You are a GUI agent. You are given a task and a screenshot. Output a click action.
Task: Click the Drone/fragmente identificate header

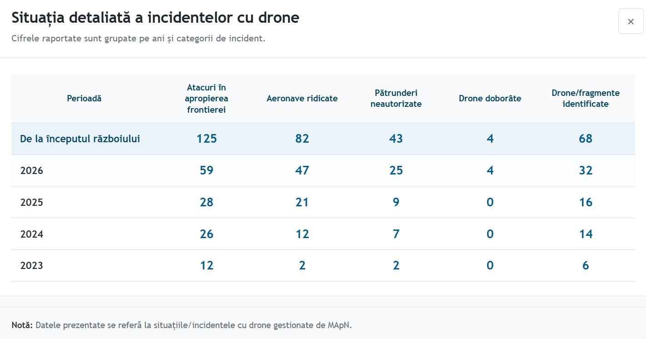coord(586,99)
